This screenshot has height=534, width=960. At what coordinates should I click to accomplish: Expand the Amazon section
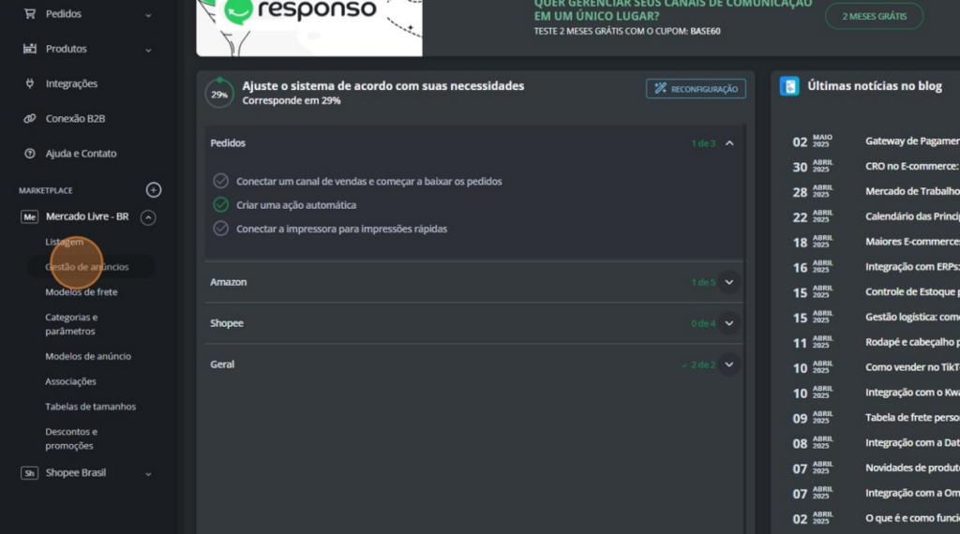729,282
